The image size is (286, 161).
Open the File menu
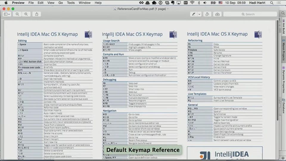(31, 3)
